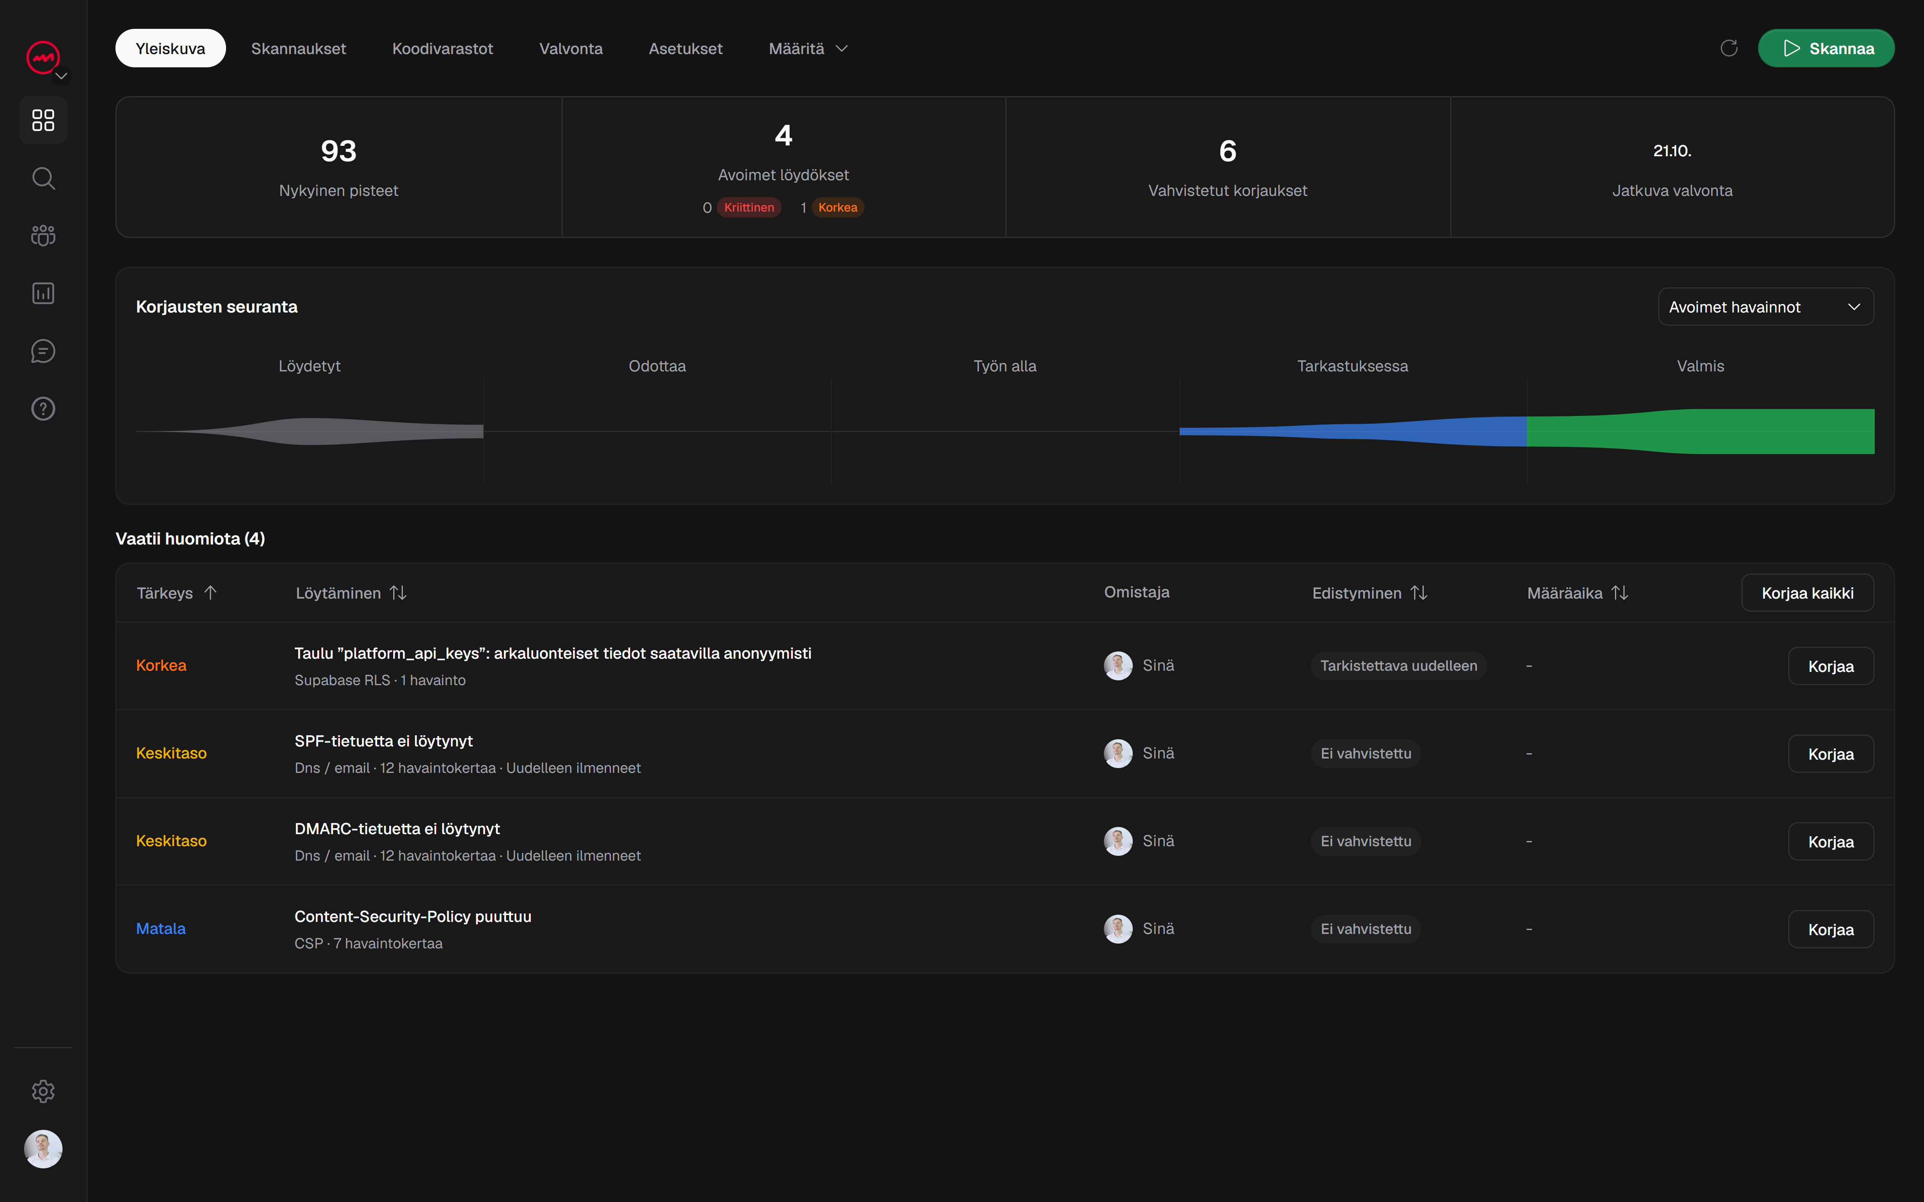Open the search magnifier in sidebar
The image size is (1924, 1202).
pyautogui.click(x=43, y=178)
